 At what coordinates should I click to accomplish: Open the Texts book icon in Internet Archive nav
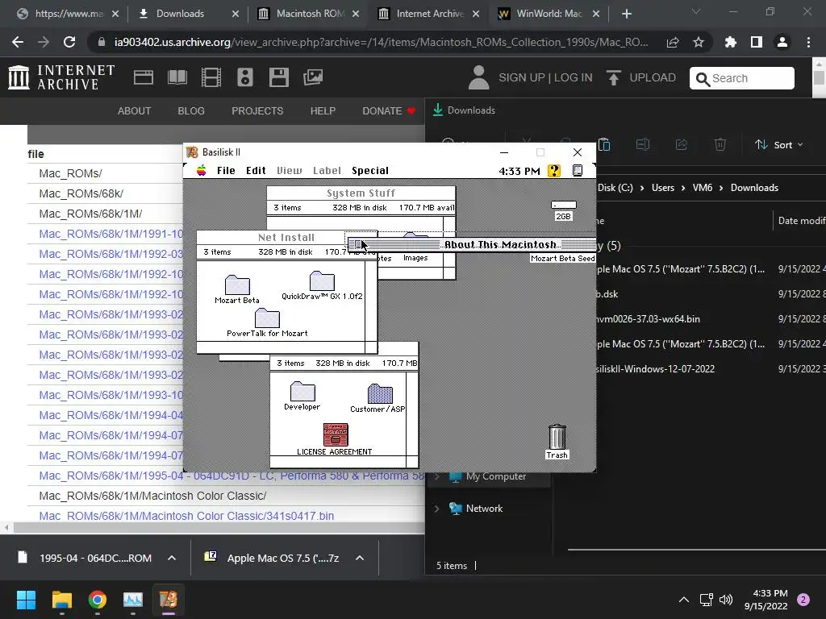[x=177, y=77]
